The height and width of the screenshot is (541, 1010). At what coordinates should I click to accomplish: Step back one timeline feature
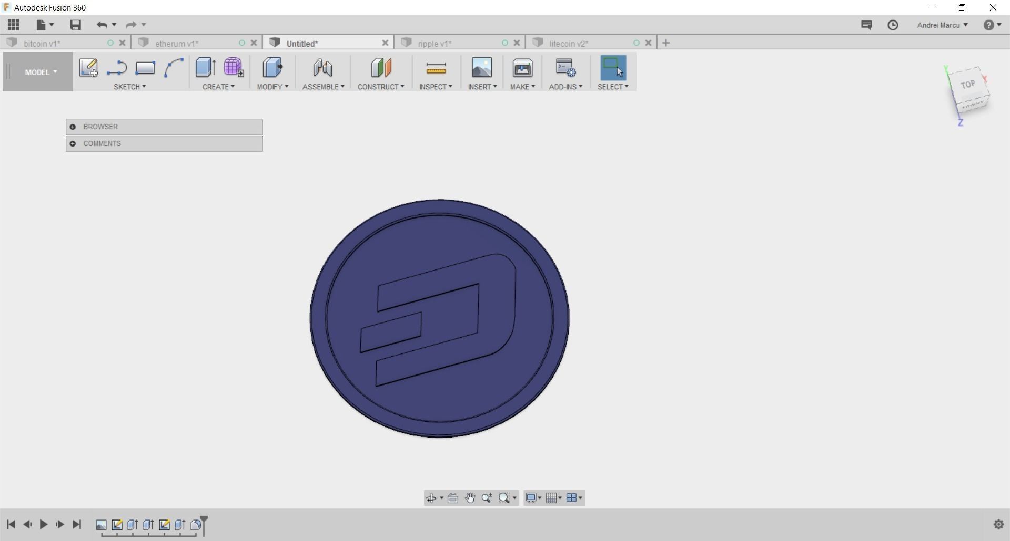[27, 524]
